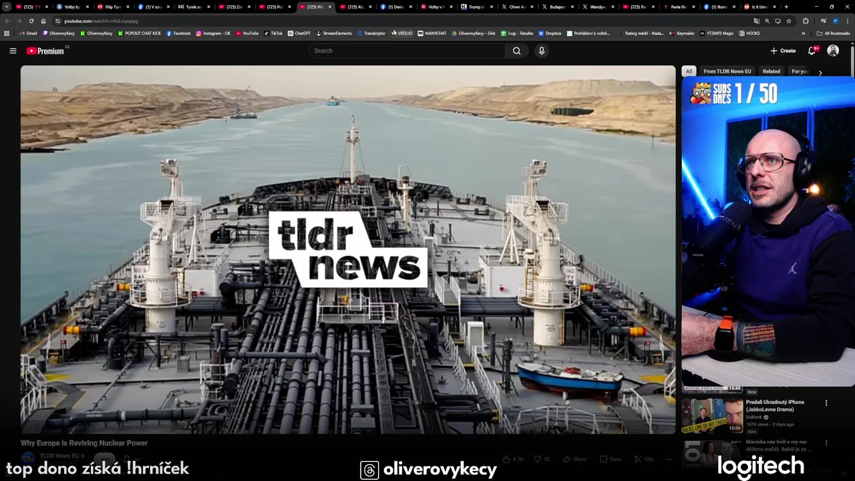The height and width of the screenshot is (481, 855).
Task: Show more filter chips with right arrow
Action: 820,72
